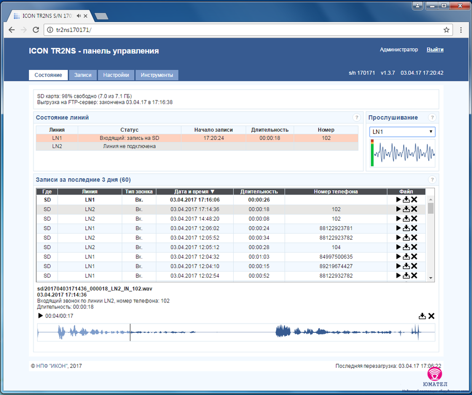Download the recording from number 88122923781
This screenshot has width=472, height=395.
(406, 228)
